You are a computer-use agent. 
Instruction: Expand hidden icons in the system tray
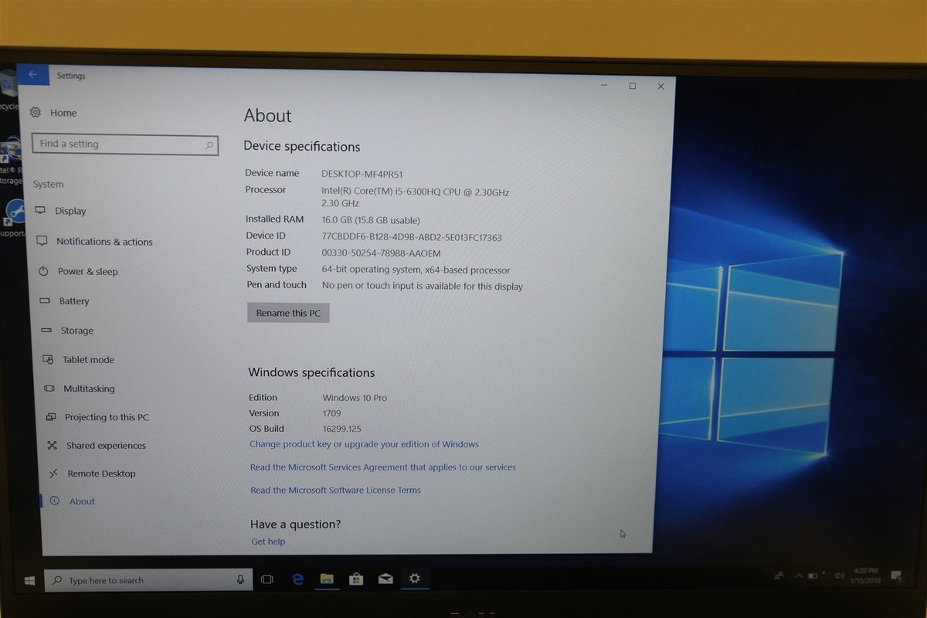pos(800,576)
